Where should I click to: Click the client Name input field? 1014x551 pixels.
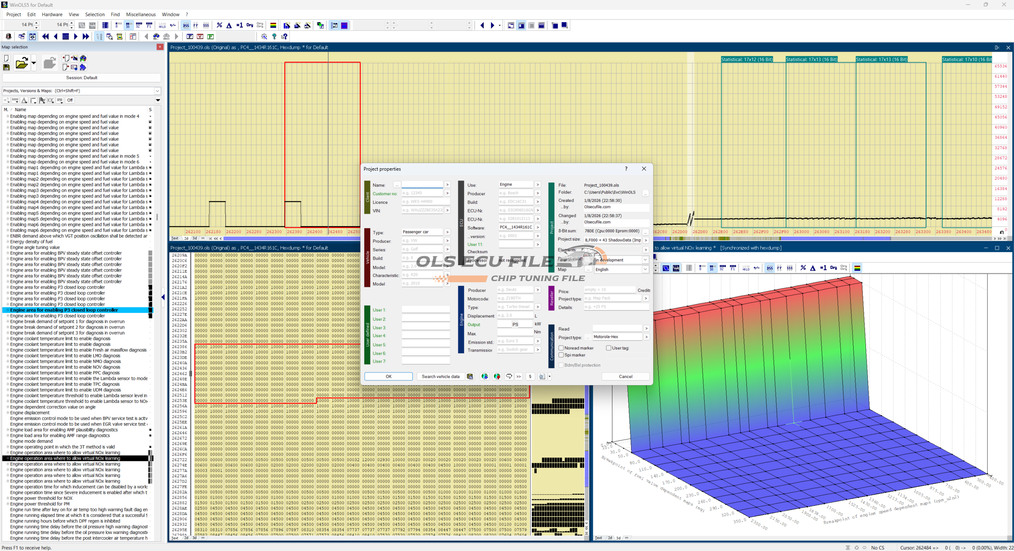click(x=422, y=185)
